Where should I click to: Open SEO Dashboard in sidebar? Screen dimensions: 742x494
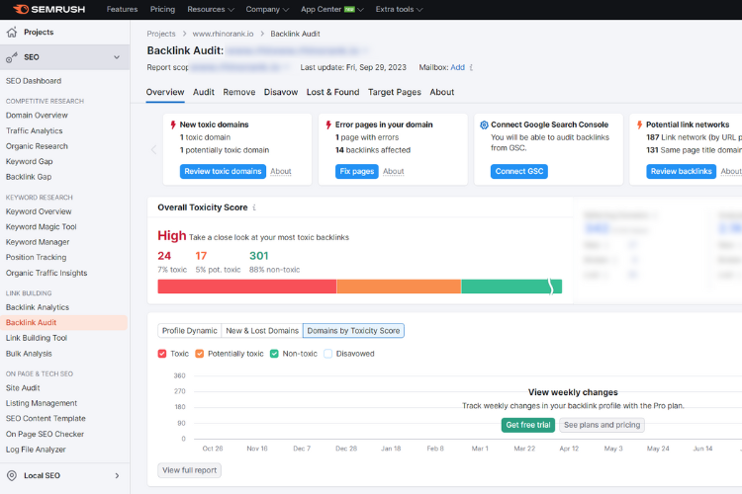tap(34, 81)
